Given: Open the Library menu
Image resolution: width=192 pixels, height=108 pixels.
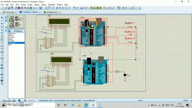Looking at the screenshot, I should click(43, 5).
